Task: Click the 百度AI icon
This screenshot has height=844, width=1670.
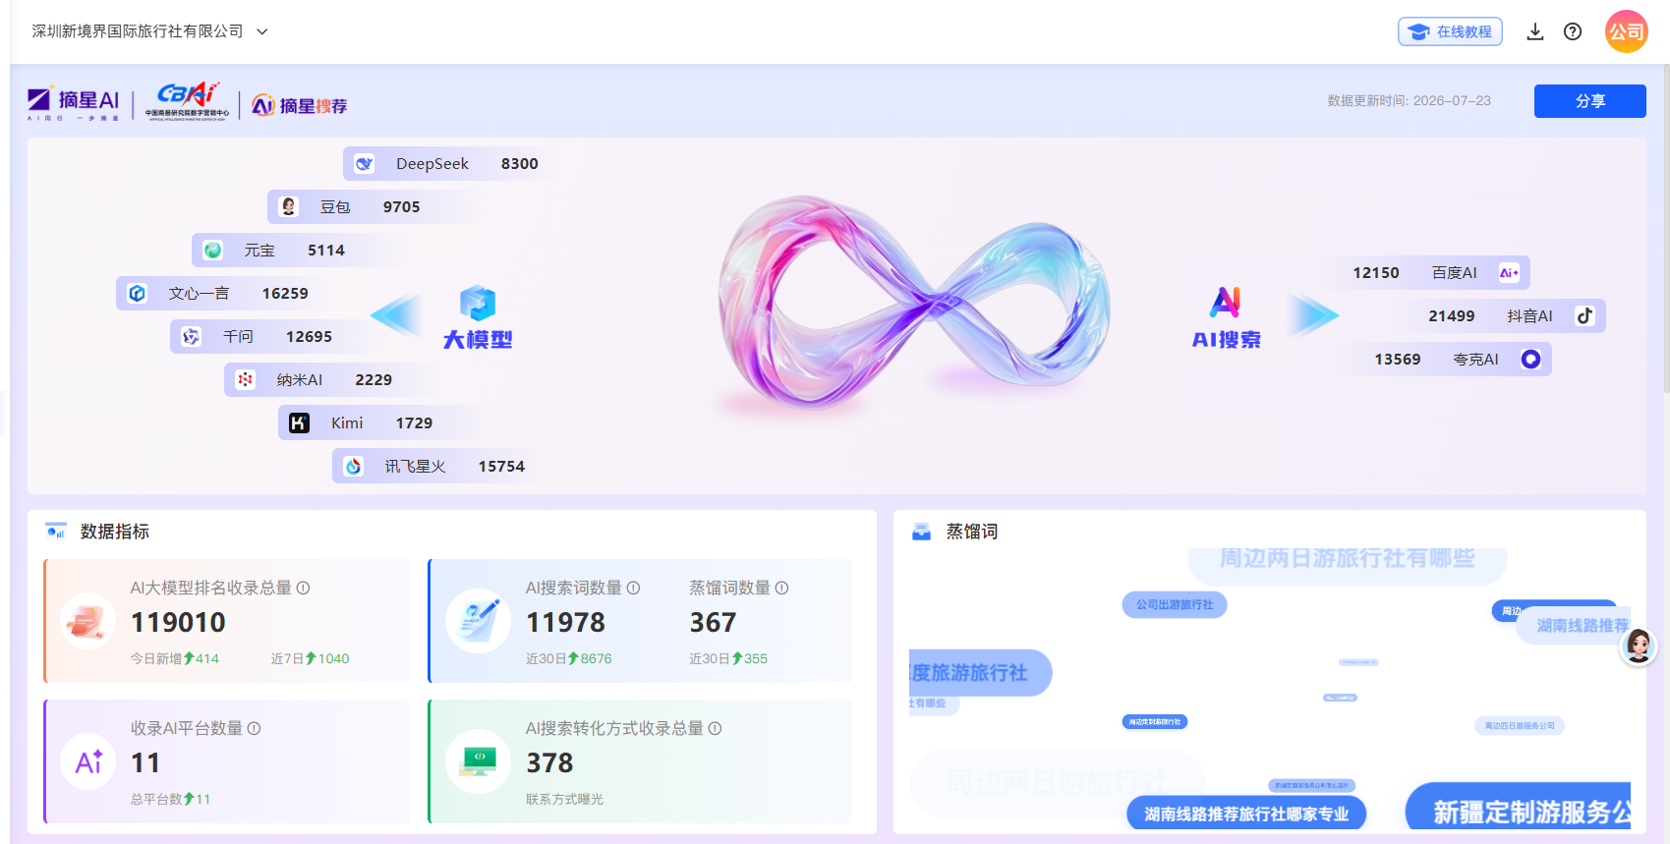Action: point(1509,273)
